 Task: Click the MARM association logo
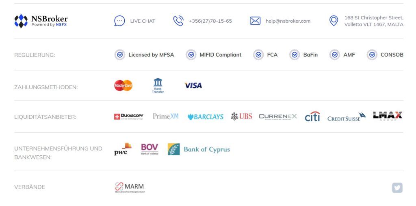tap(130, 187)
